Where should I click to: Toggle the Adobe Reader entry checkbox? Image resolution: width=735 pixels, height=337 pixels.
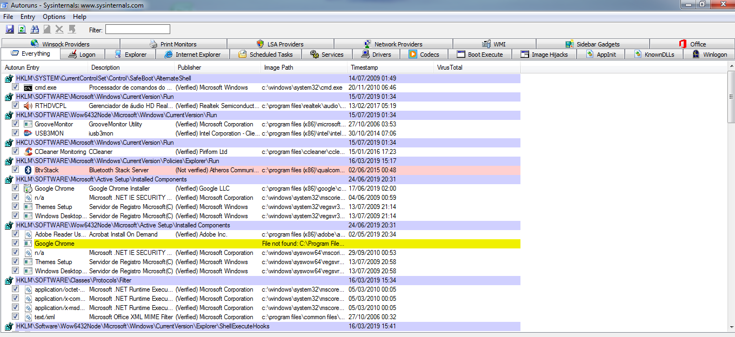tap(16, 234)
